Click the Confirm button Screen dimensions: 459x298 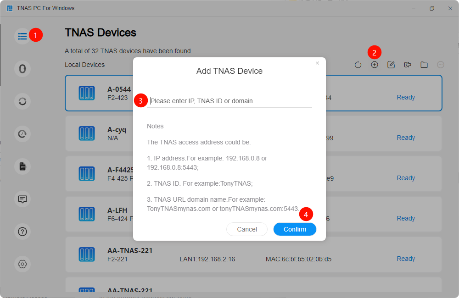click(295, 229)
